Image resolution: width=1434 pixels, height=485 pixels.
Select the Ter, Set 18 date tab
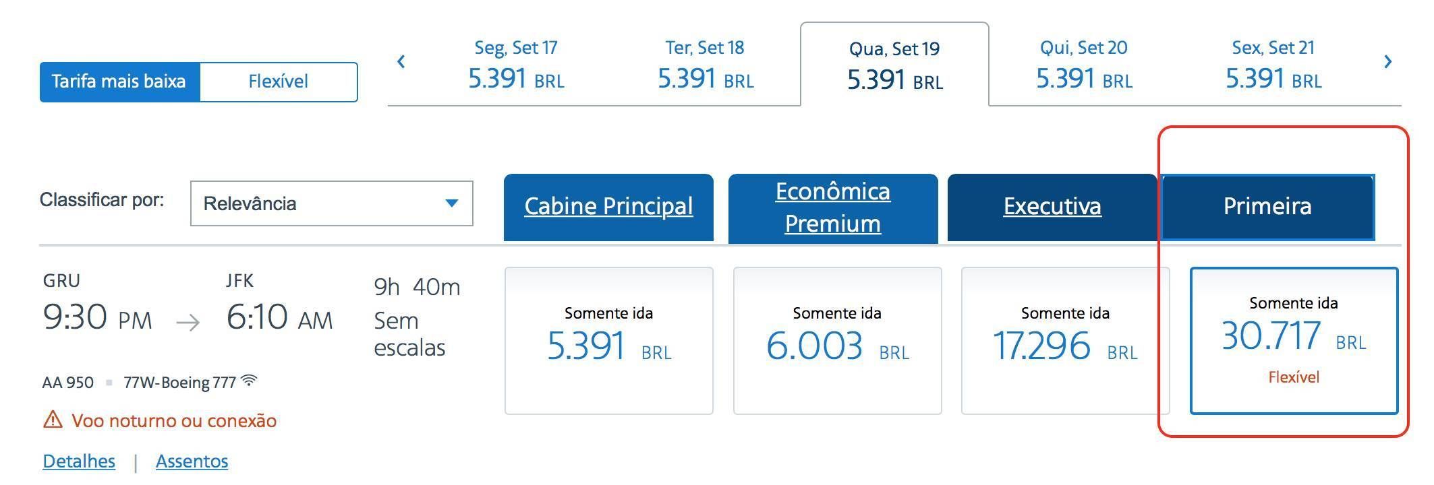(705, 65)
